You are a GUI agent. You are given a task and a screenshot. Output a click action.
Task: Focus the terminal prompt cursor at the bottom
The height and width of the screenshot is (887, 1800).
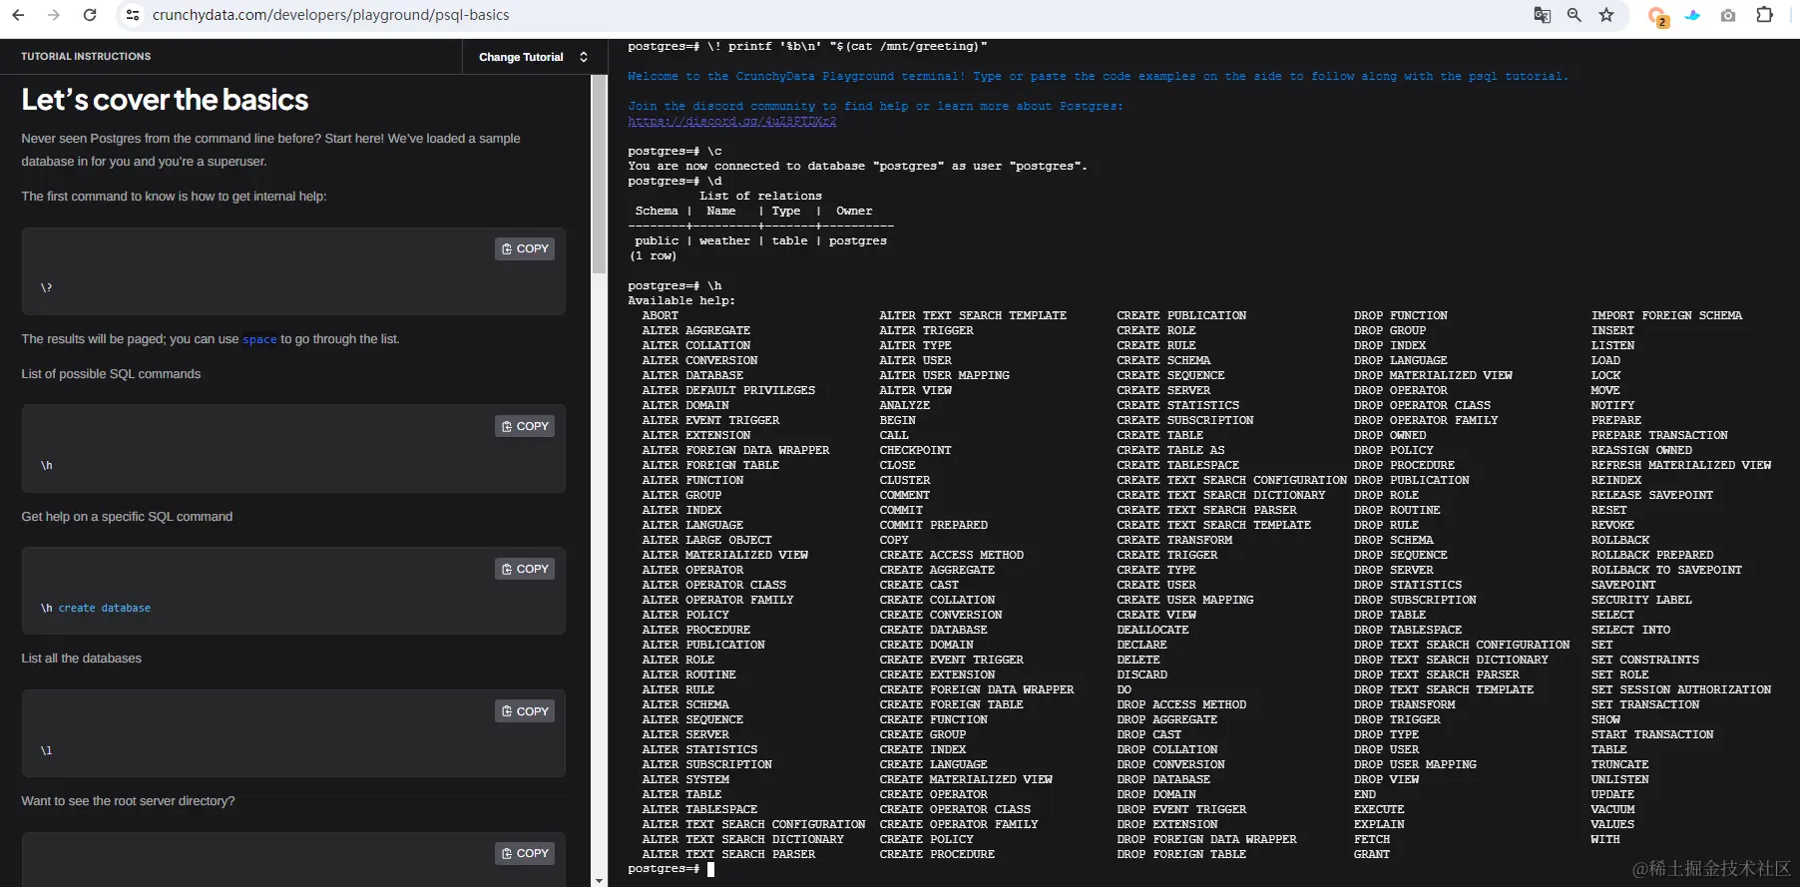710,869
